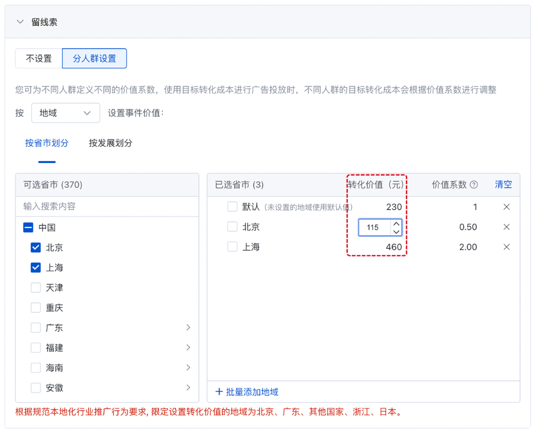Remove 上海 from selected provinces via × icon

tap(507, 247)
